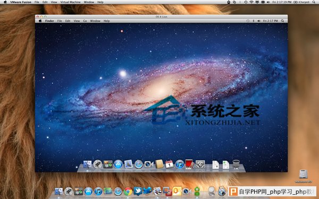Open the host File menu

coord(37,2)
